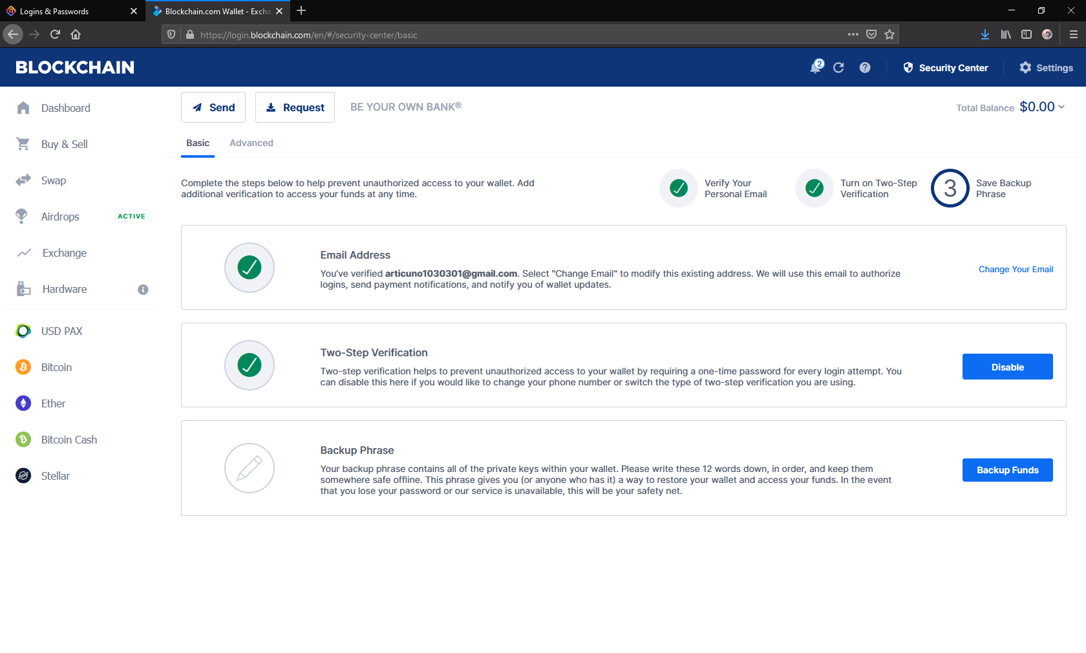Open Firefox hamburger menu

click(x=1074, y=34)
